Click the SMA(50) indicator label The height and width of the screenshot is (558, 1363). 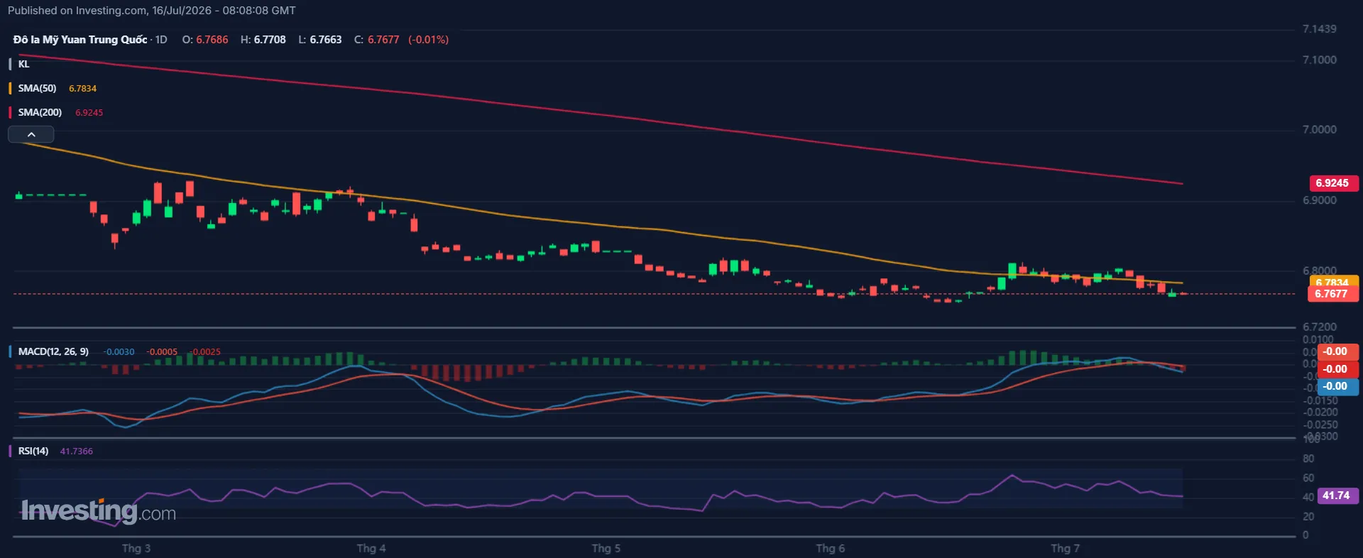point(37,88)
